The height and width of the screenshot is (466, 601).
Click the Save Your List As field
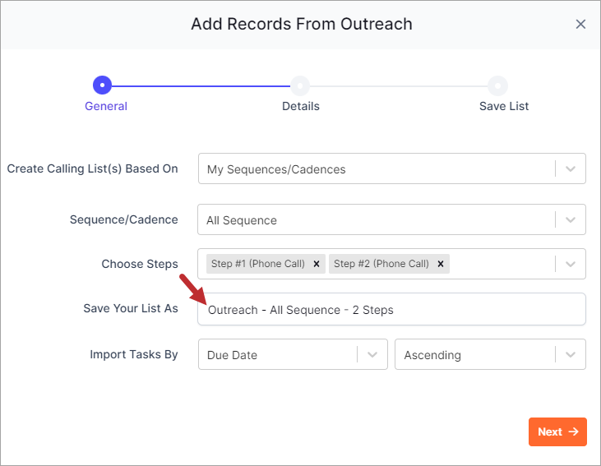391,309
